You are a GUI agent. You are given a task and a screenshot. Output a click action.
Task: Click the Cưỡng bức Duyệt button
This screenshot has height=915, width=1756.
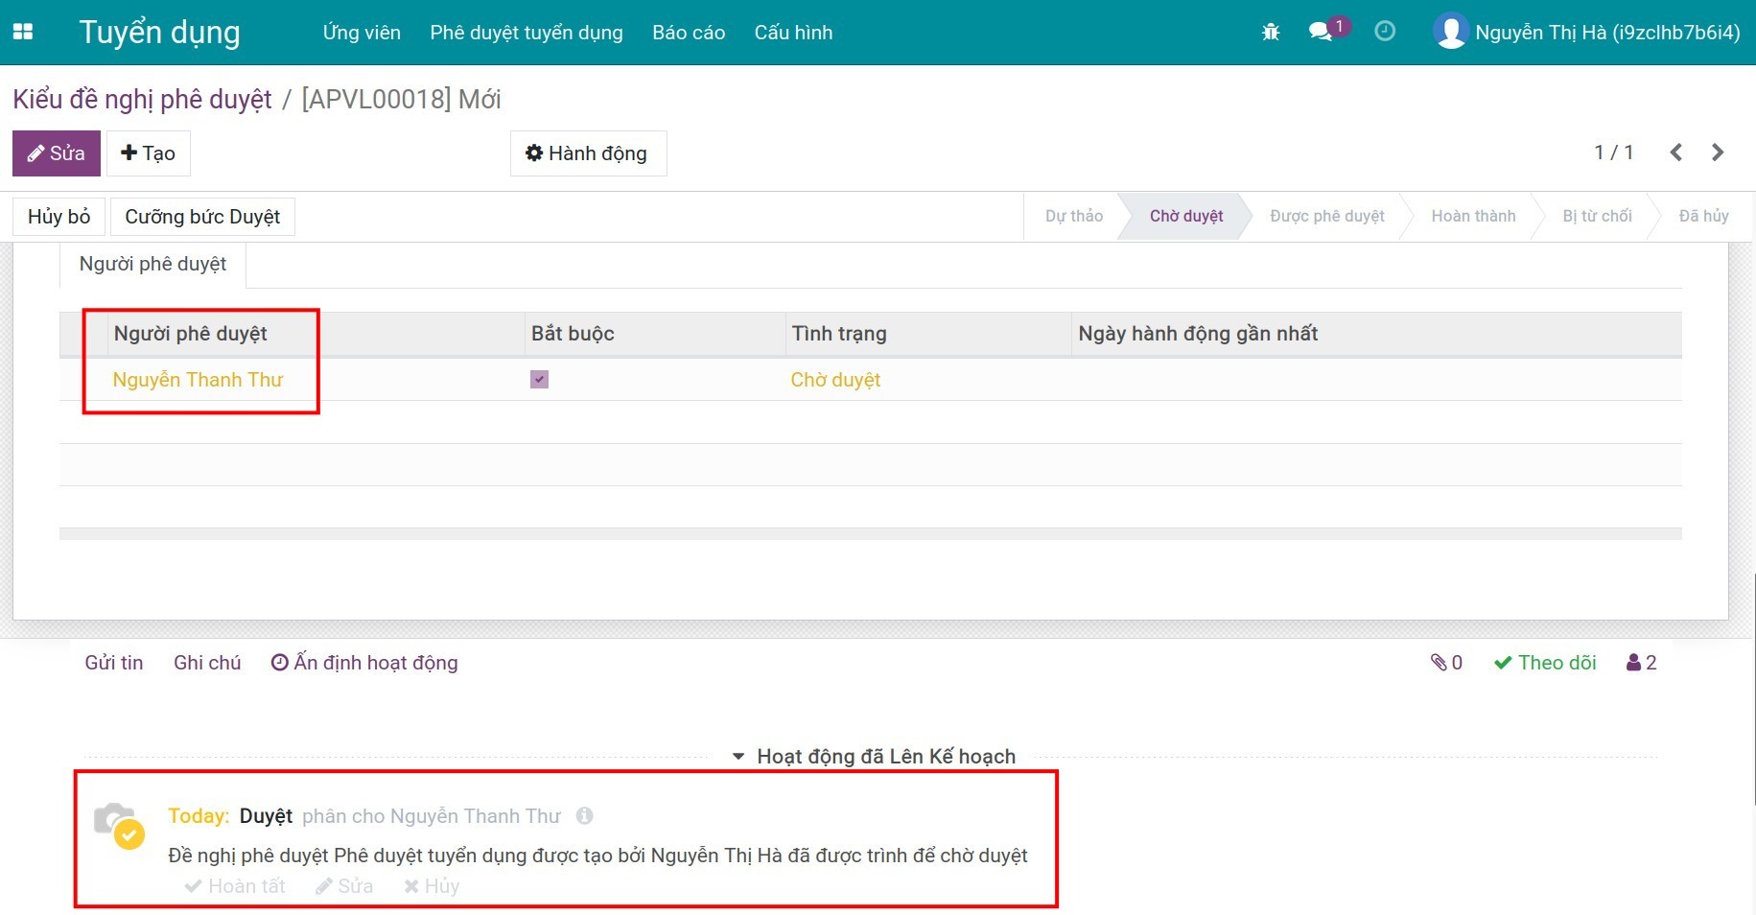202,217
